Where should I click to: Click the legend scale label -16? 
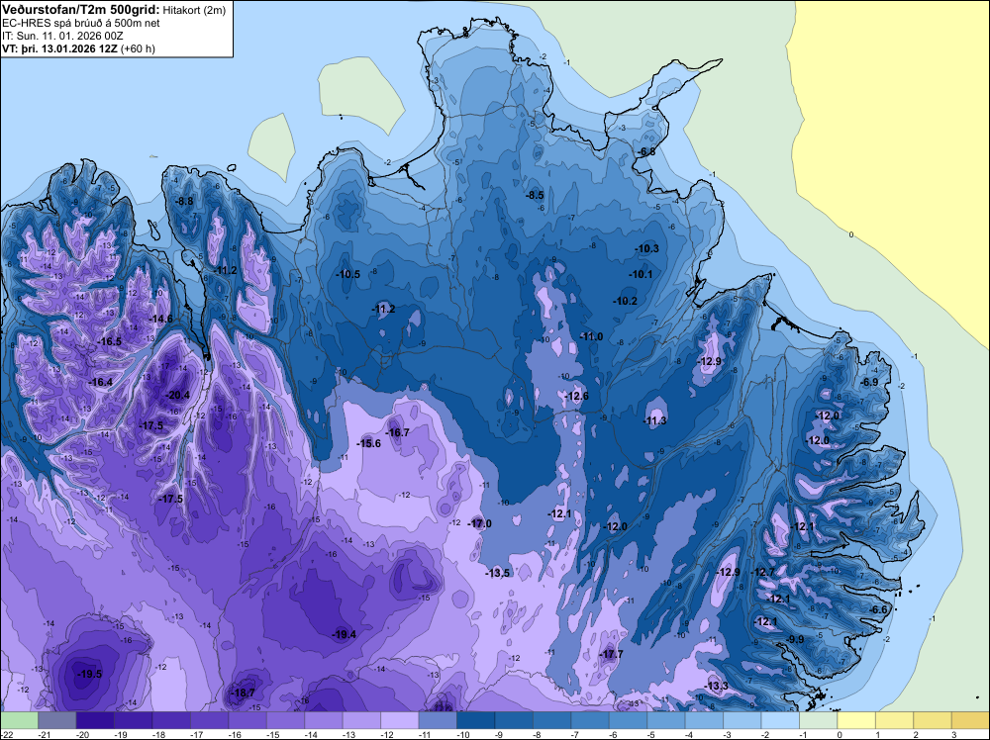[x=235, y=734]
